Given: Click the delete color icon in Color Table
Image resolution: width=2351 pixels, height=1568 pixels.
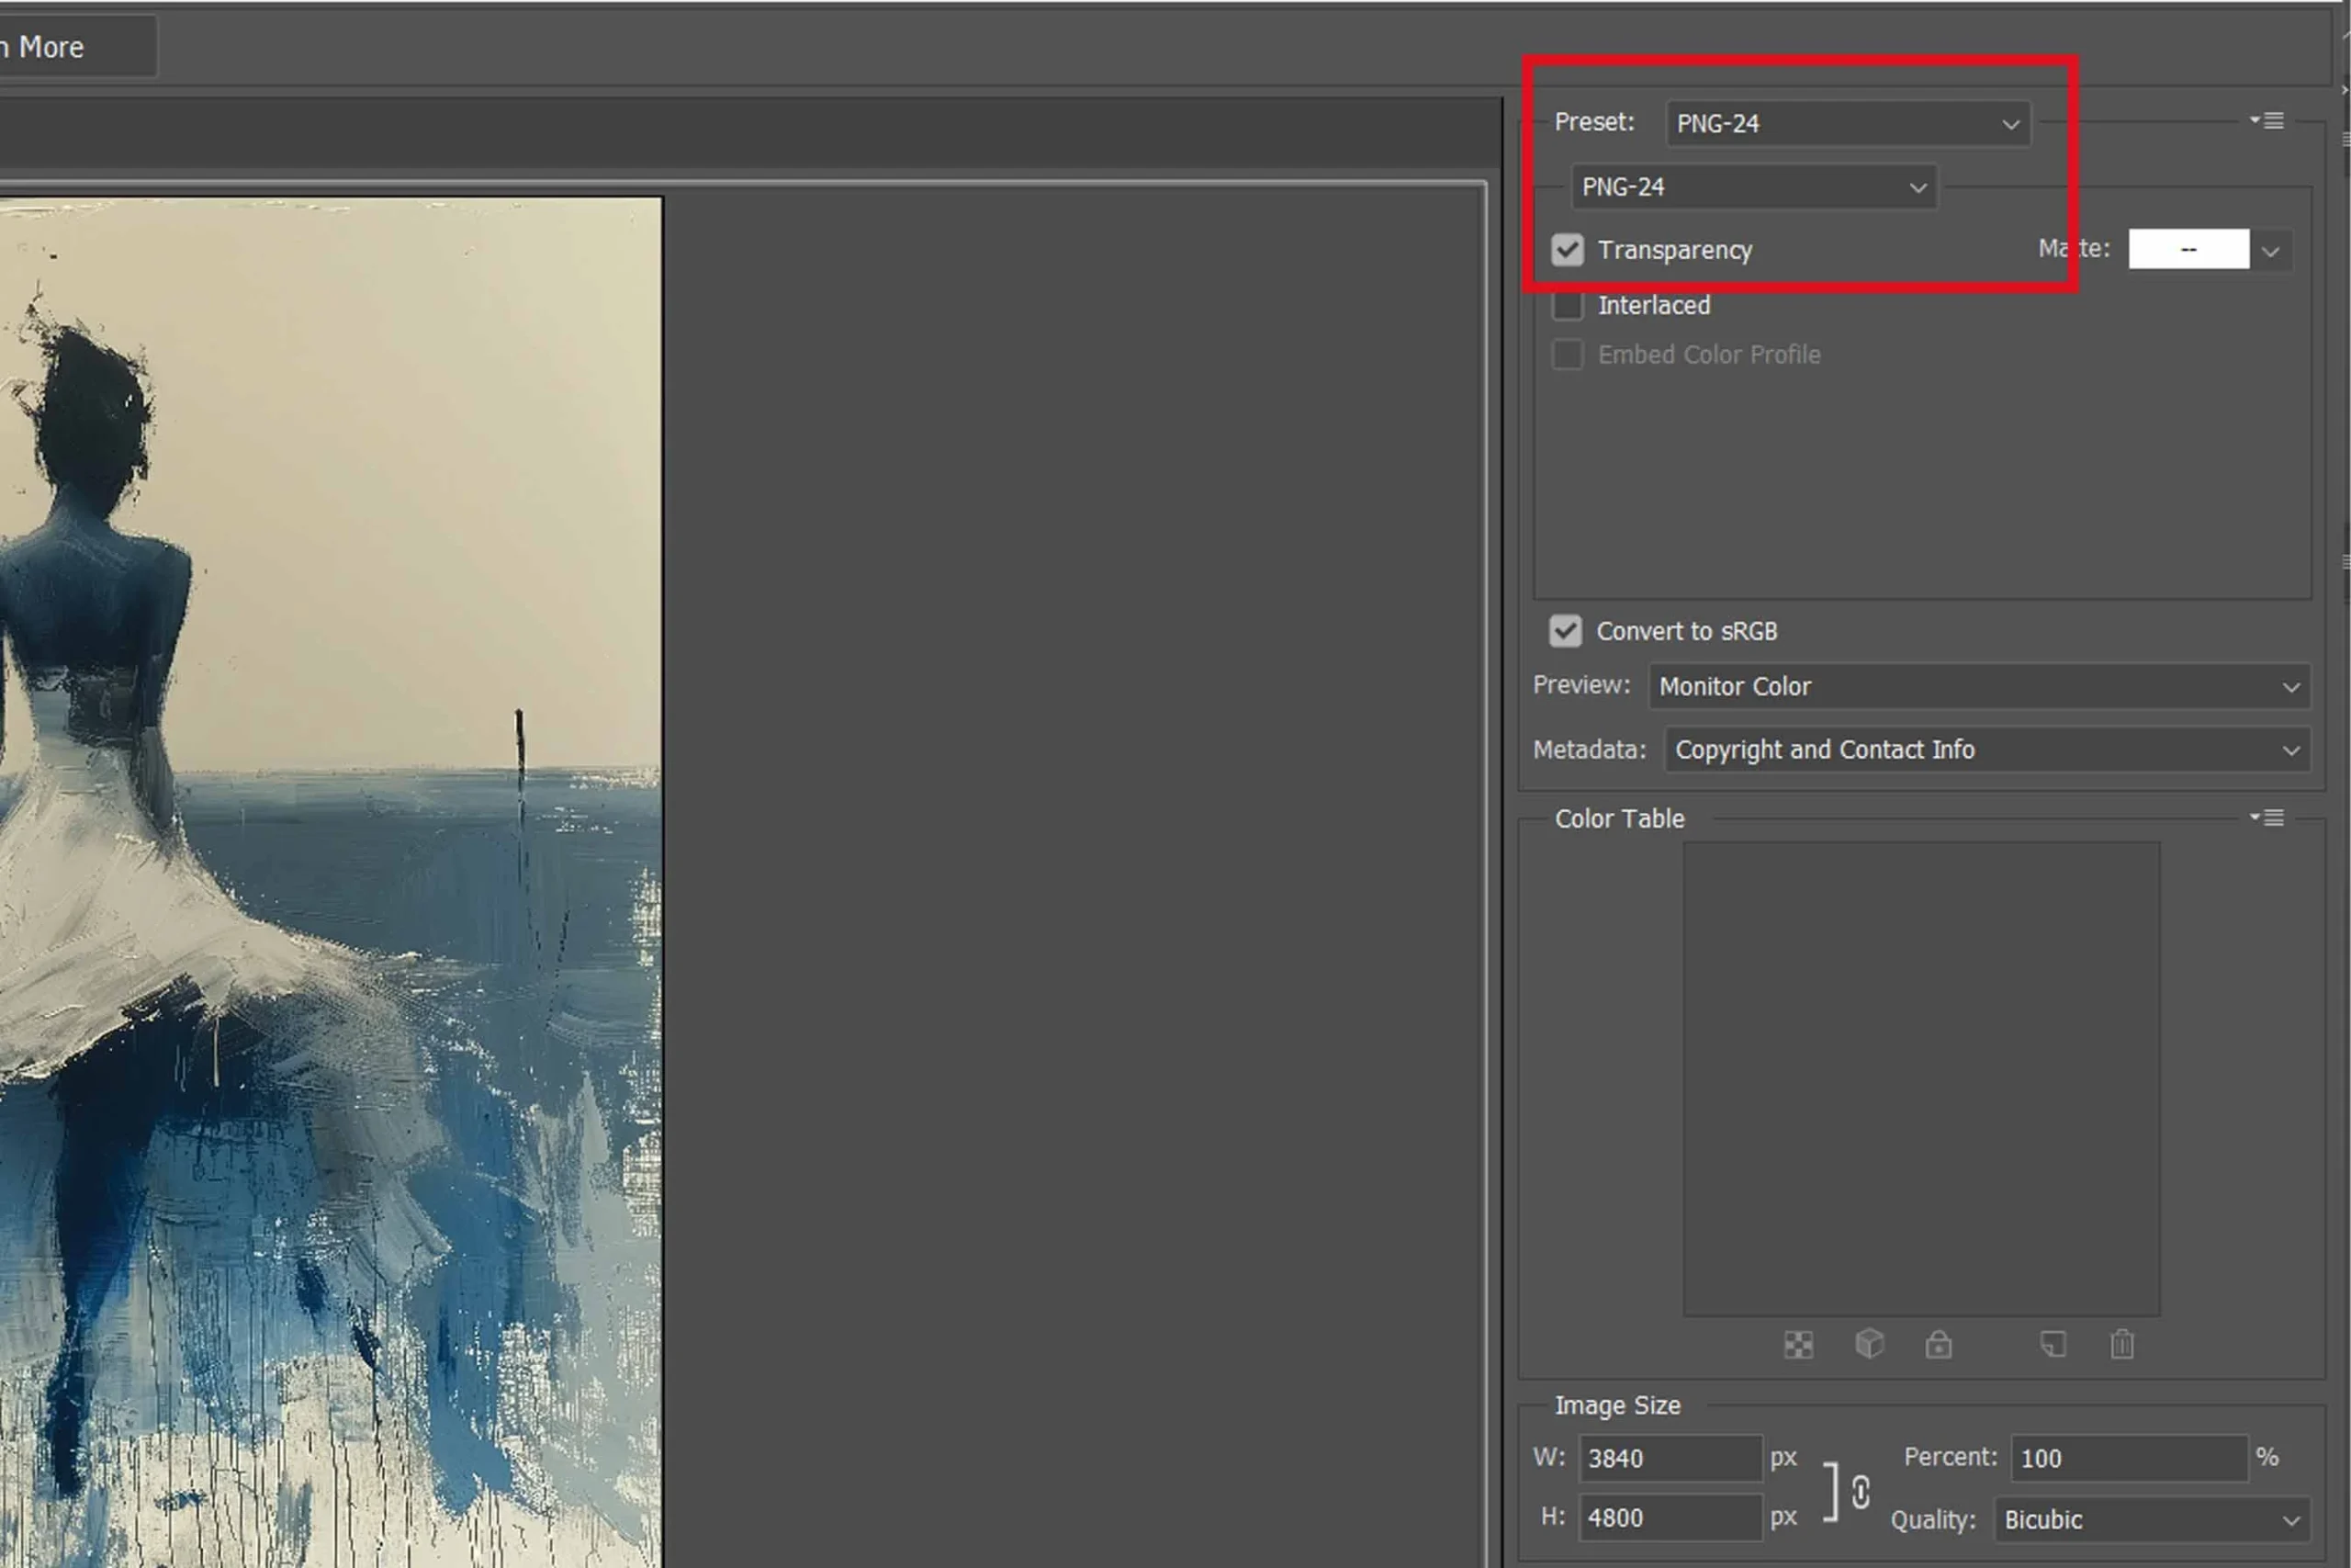Looking at the screenshot, I should coord(2121,1344).
